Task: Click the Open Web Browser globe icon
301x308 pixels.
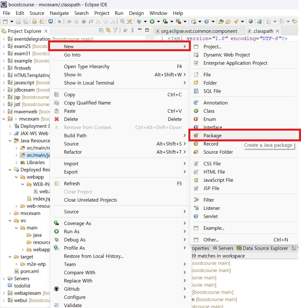Action: (x=251, y=21)
